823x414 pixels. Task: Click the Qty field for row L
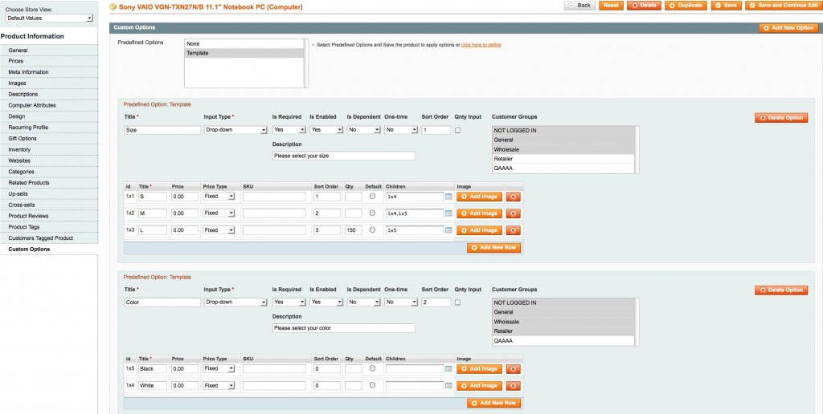[x=354, y=230]
